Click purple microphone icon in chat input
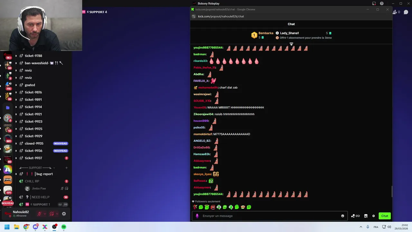Screen dimensions: 412x232 [x=197, y=216]
